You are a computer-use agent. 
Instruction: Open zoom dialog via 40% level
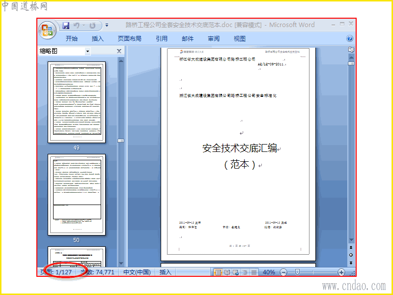pos(269,272)
